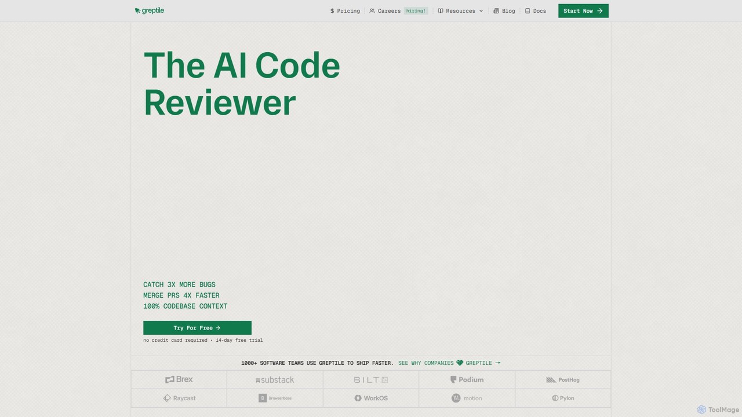Click the greptile logo in the header

pyautogui.click(x=149, y=10)
